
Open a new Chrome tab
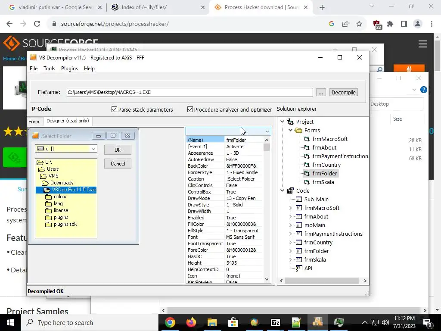[322, 8]
